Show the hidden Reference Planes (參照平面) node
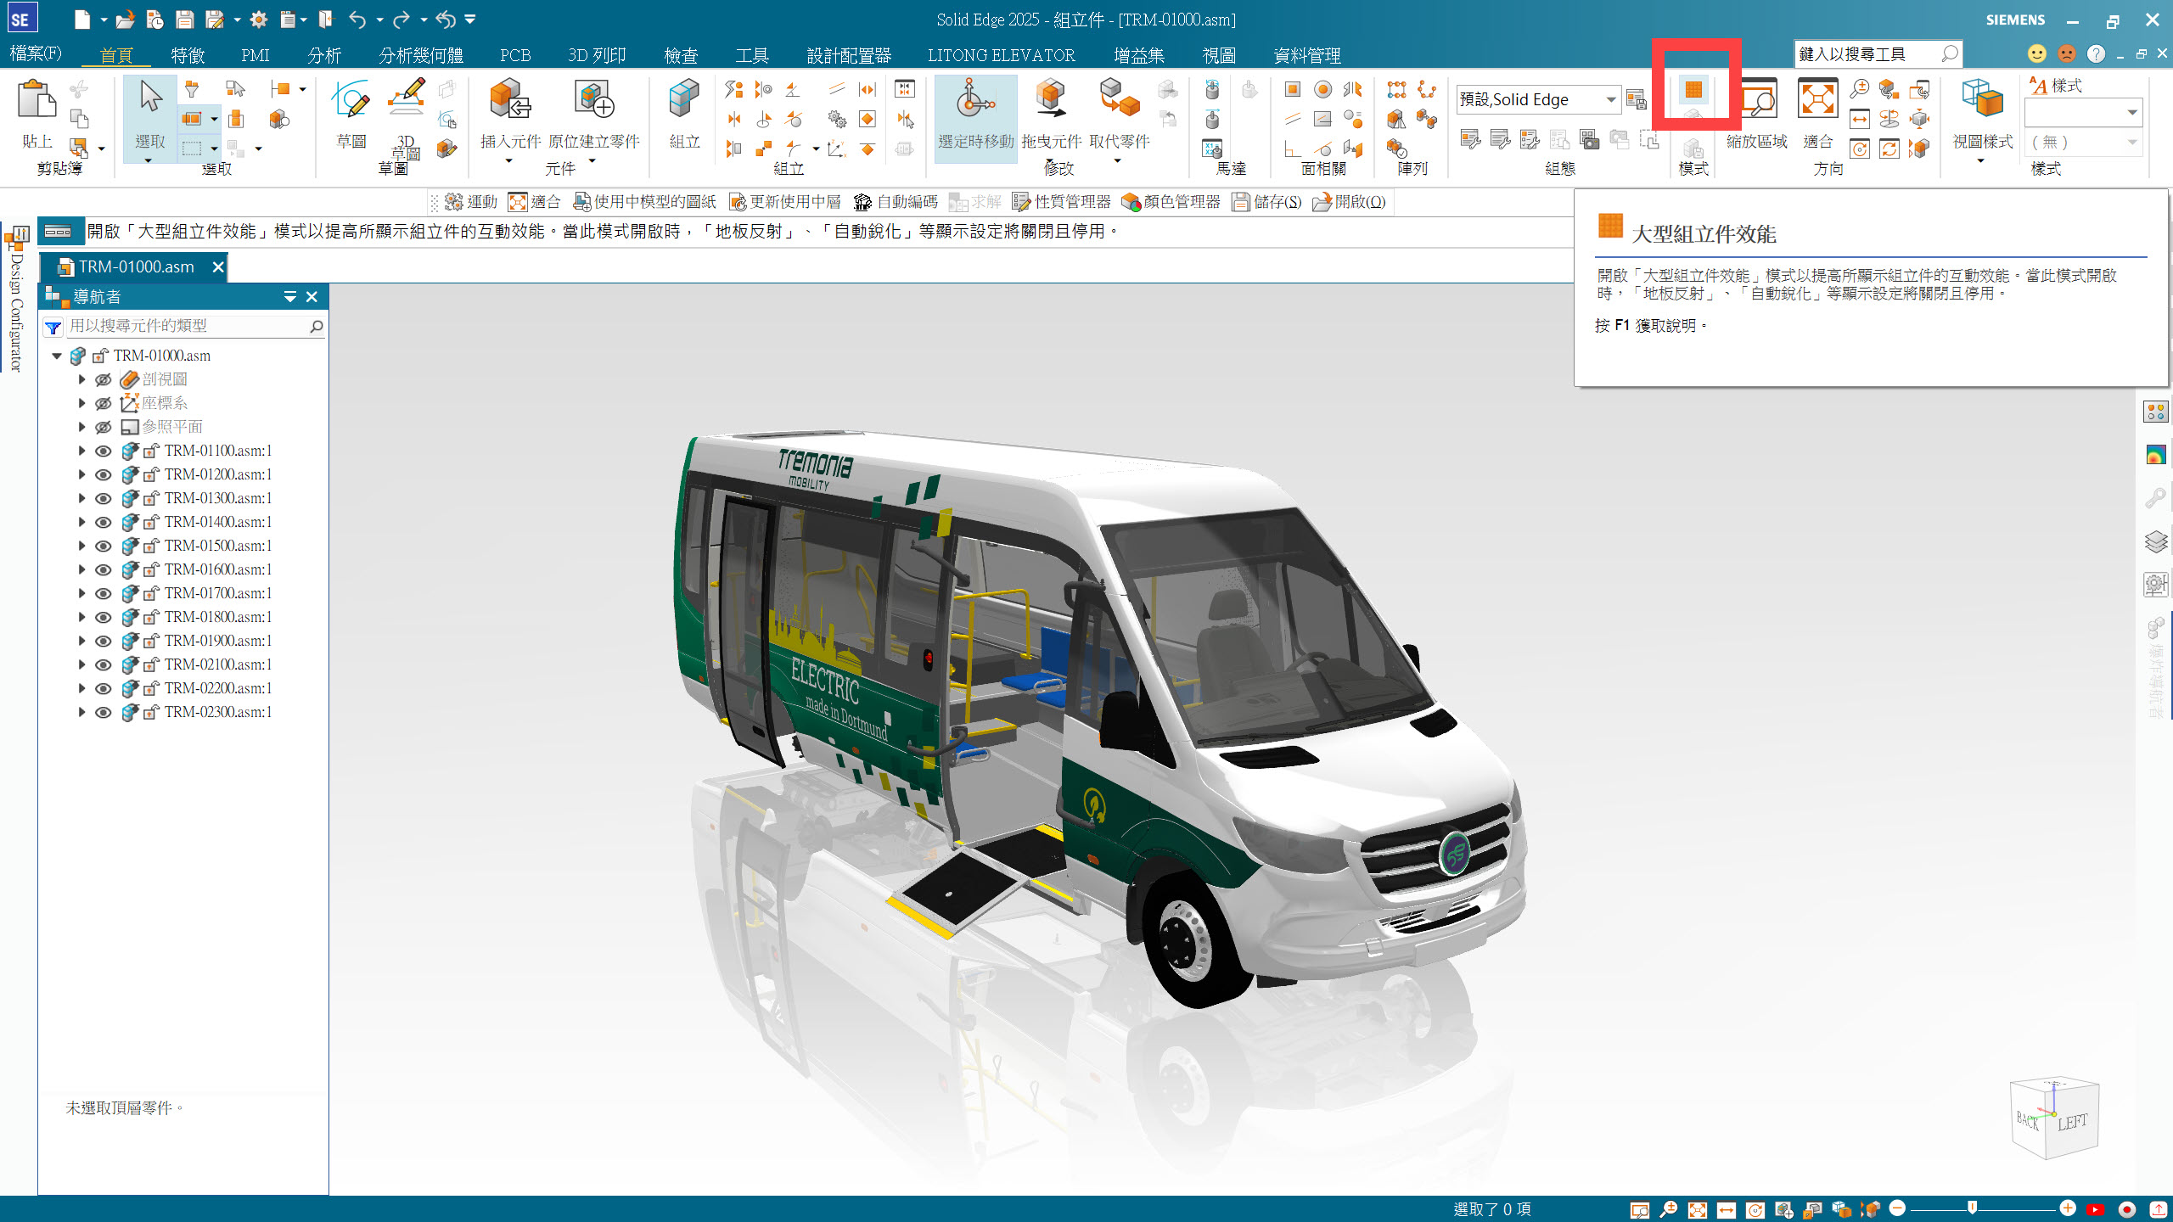 (x=103, y=427)
